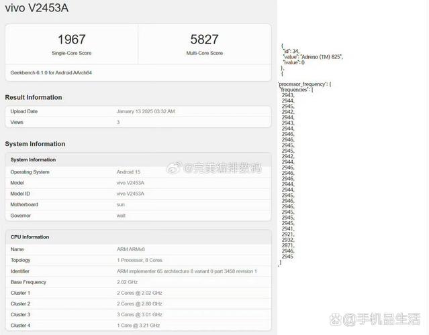429x335 pixels.
Task: Click the JSON line '"id": 34,'
Action: (291, 51)
